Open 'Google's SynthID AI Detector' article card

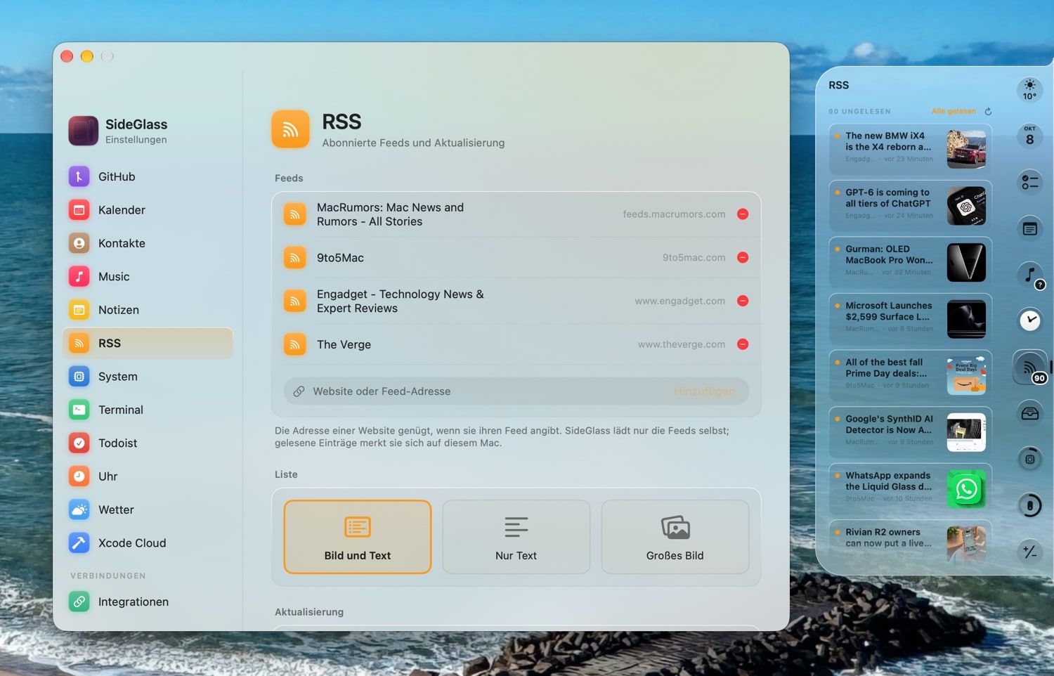pos(911,432)
